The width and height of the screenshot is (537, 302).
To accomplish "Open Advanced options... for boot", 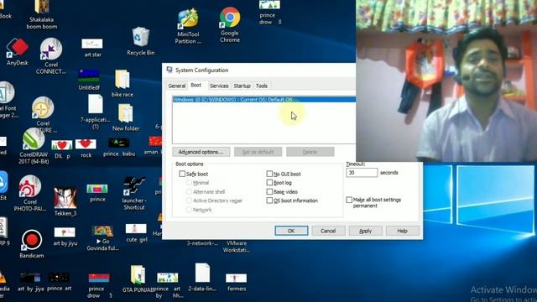I will tap(201, 152).
